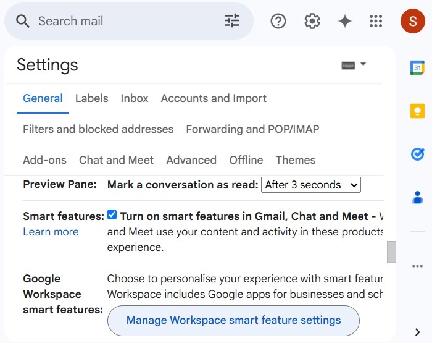Screen dimensions: 432x343
Task: Open Google Tasks side panel icon
Action: 417,155
